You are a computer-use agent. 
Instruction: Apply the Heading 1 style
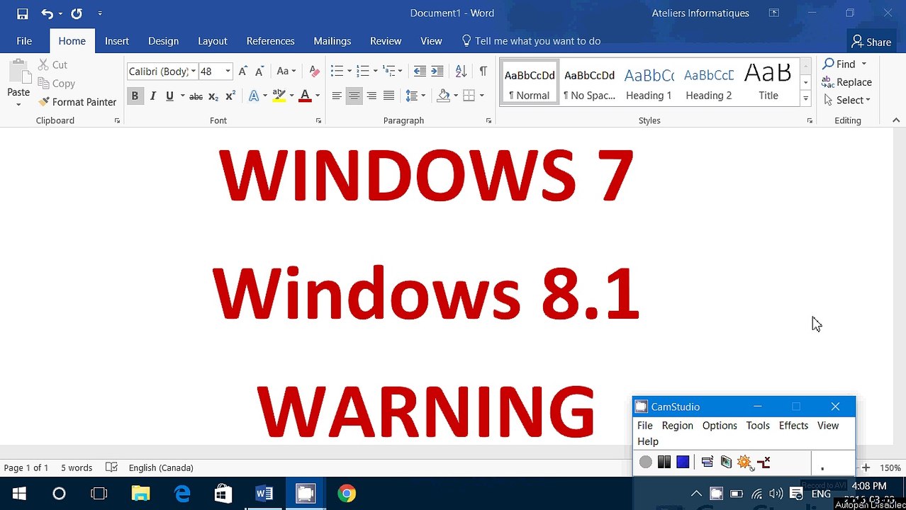[649, 83]
